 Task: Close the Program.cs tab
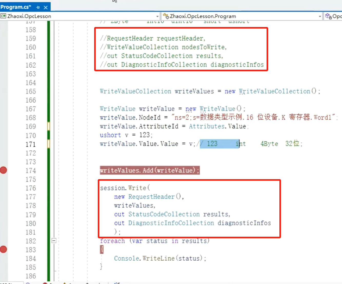(x=46, y=7)
